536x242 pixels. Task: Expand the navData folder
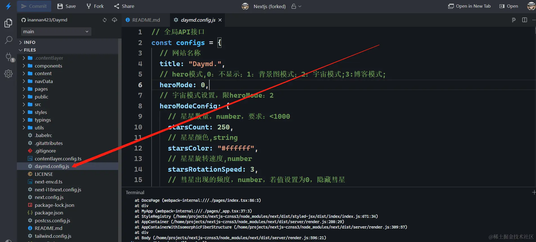68,81
